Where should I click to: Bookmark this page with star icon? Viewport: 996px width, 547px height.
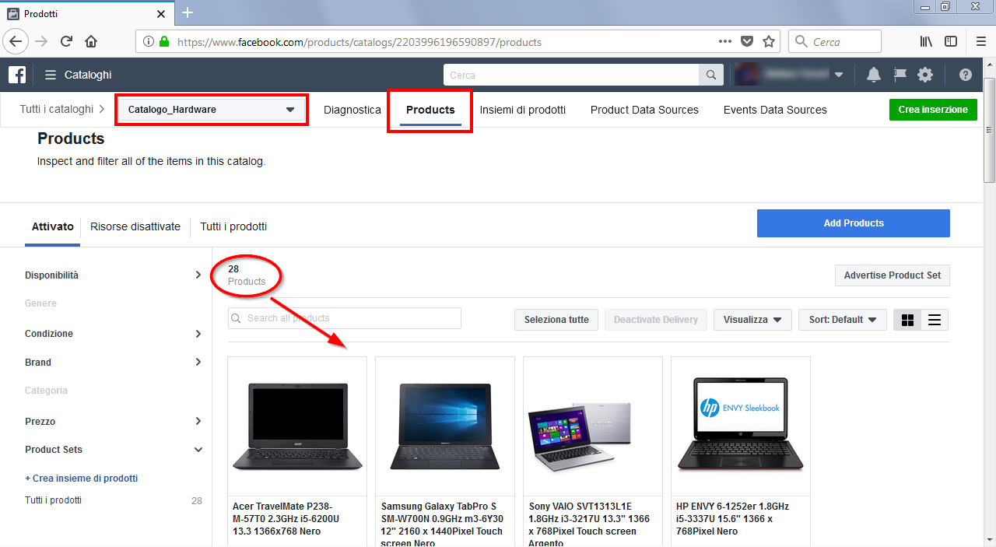pos(769,41)
